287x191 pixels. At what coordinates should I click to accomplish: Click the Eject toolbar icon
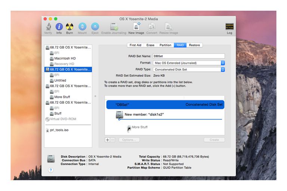tap(95, 27)
